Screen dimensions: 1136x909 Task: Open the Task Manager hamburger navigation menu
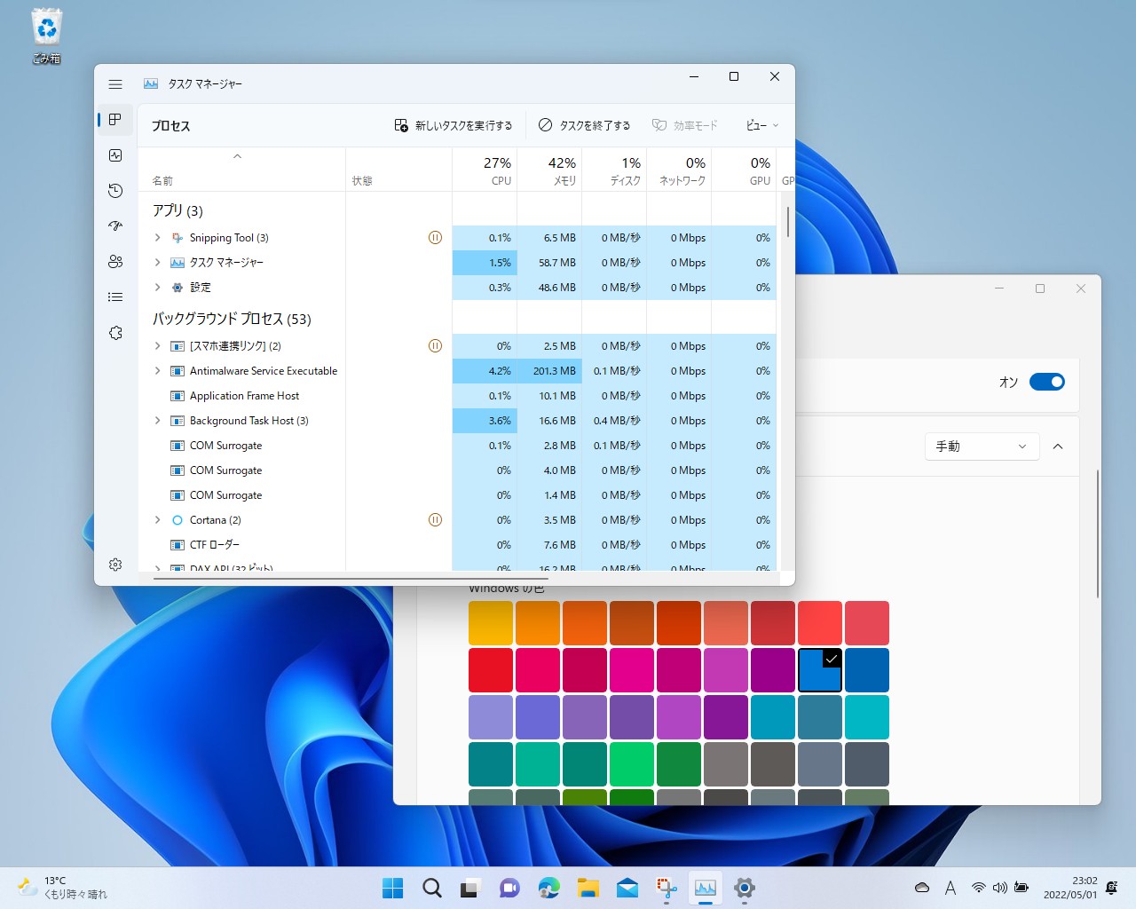pyautogui.click(x=115, y=84)
